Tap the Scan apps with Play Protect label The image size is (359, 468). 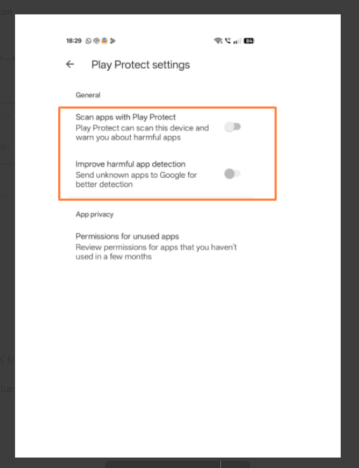pos(126,117)
